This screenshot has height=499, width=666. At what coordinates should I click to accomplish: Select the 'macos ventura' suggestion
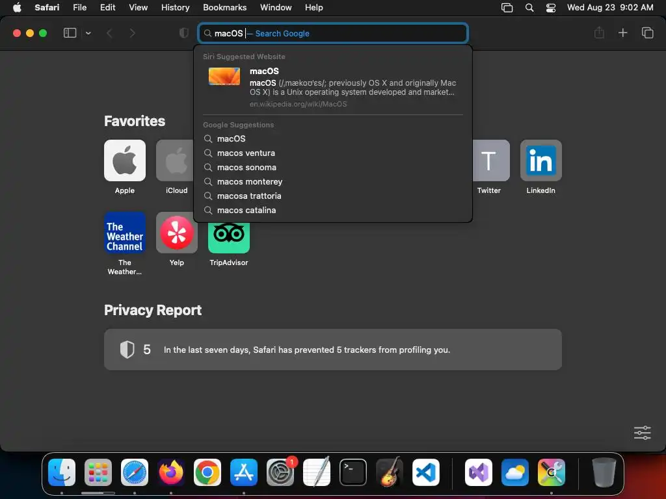[333, 153]
